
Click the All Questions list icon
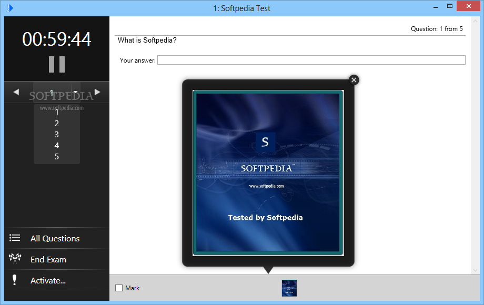pos(15,238)
